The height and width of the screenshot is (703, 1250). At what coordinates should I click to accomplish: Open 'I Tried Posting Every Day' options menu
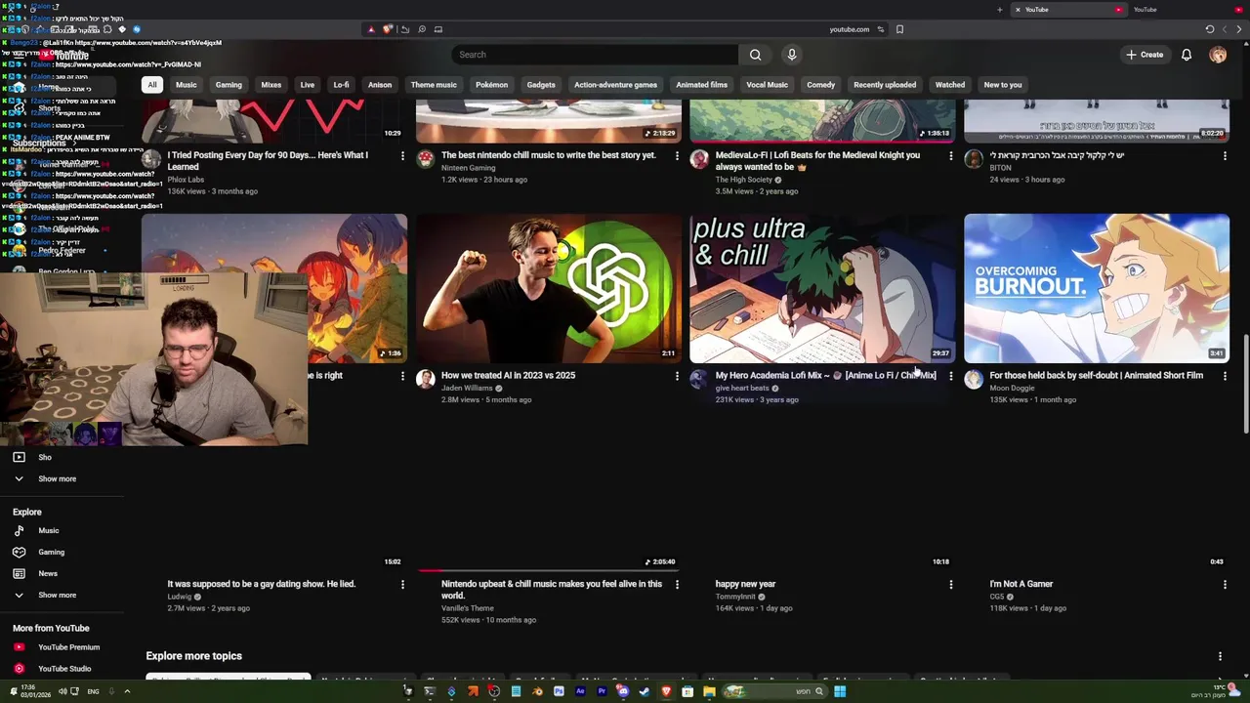click(x=402, y=156)
